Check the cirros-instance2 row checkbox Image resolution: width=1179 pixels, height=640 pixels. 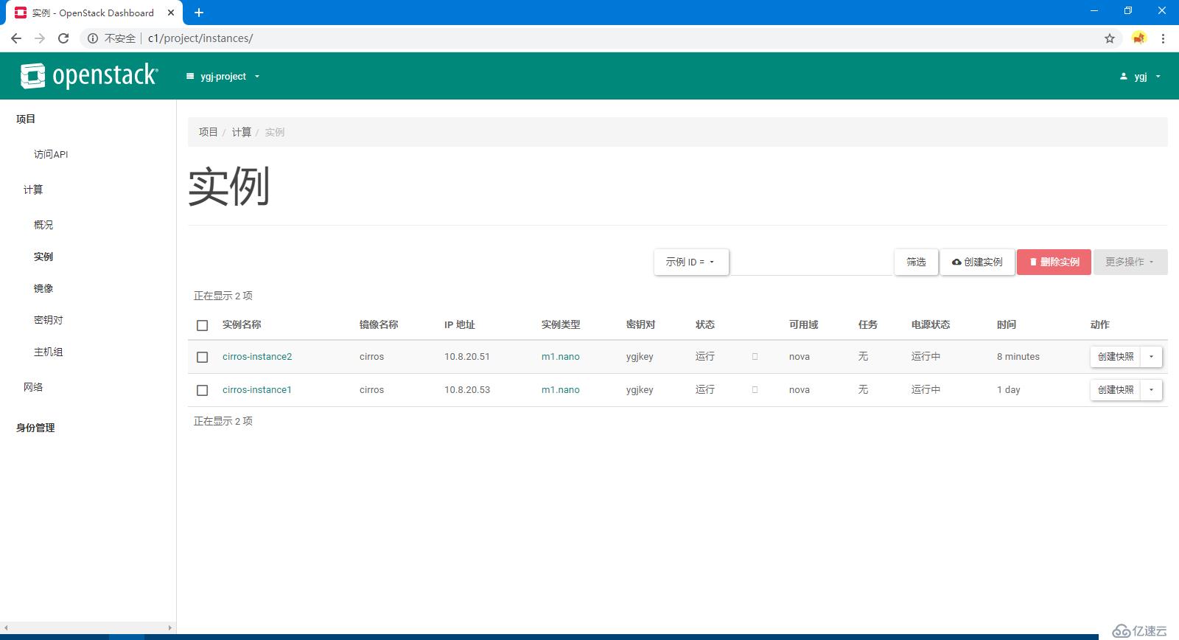pos(203,357)
